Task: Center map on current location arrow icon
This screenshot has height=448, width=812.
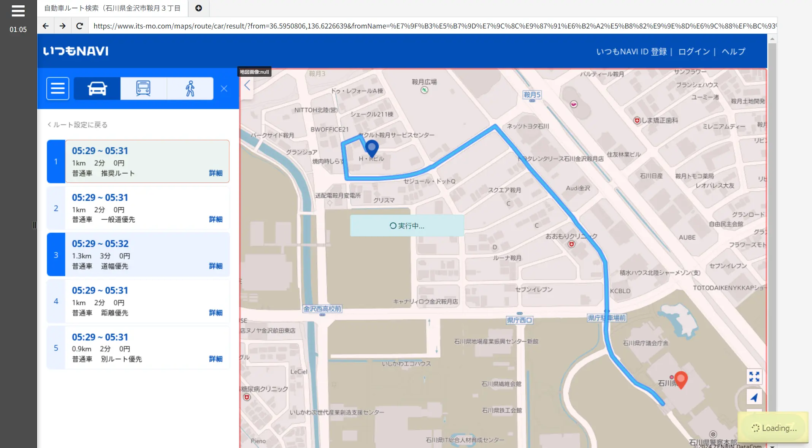Action: (x=754, y=398)
